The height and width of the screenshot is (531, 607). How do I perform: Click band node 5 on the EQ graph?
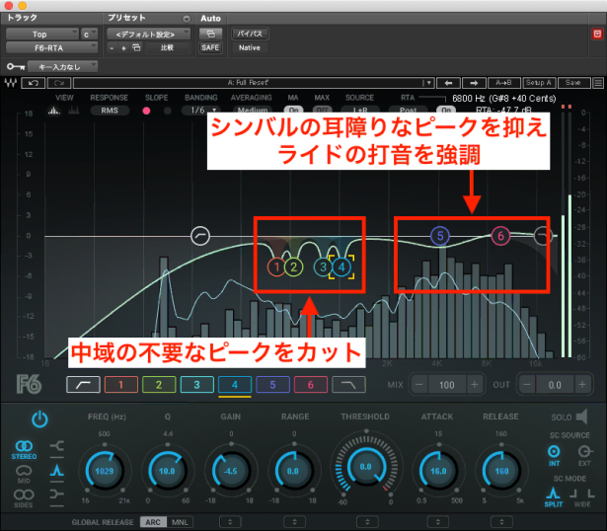[x=440, y=236]
